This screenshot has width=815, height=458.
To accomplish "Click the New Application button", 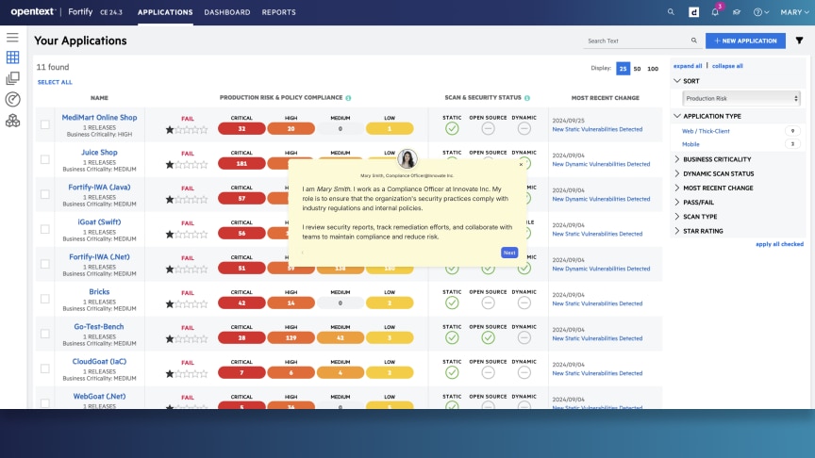I will click(745, 41).
